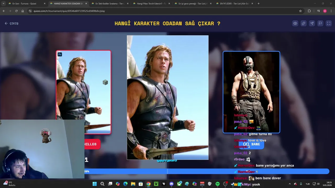
Task: Click the red ACHILLES label button
Action: (x=92, y=144)
